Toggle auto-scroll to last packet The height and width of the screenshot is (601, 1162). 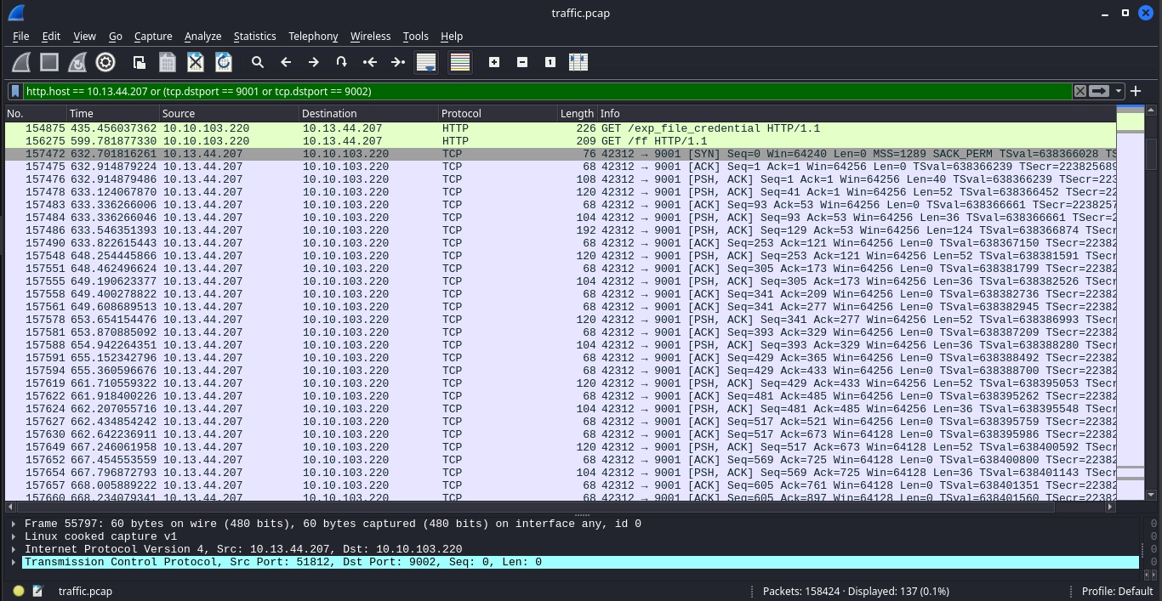426,62
